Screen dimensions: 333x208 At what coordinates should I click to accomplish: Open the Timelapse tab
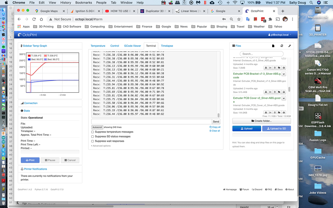pos(167,46)
